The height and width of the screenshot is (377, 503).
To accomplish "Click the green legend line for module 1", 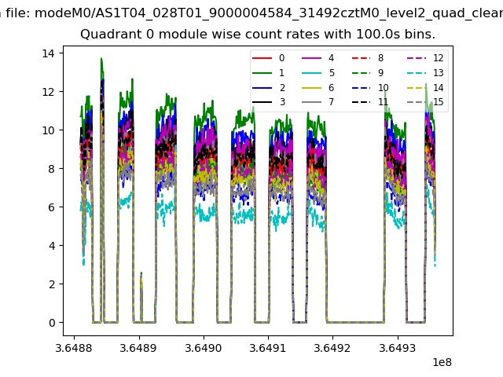I will (x=263, y=73).
